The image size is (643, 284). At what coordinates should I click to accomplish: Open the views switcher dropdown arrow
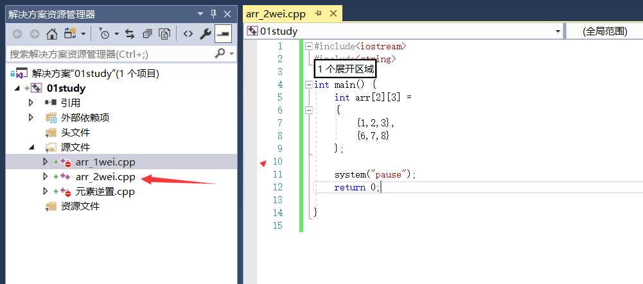[x=84, y=35]
